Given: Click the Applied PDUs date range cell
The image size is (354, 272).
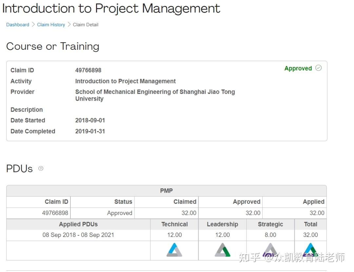Looking at the screenshot, I should click(78, 235).
